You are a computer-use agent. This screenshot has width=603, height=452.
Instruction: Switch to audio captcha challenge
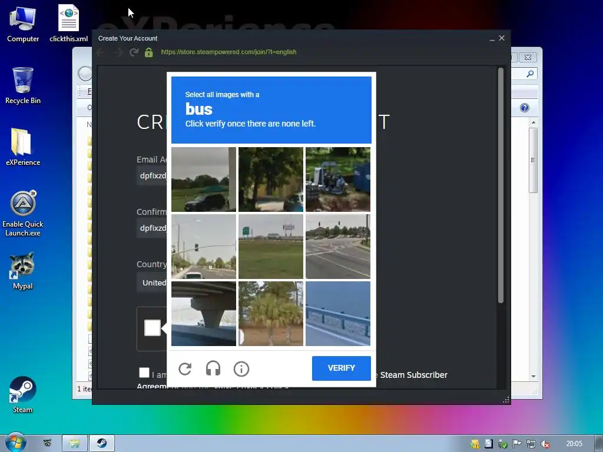click(x=213, y=368)
